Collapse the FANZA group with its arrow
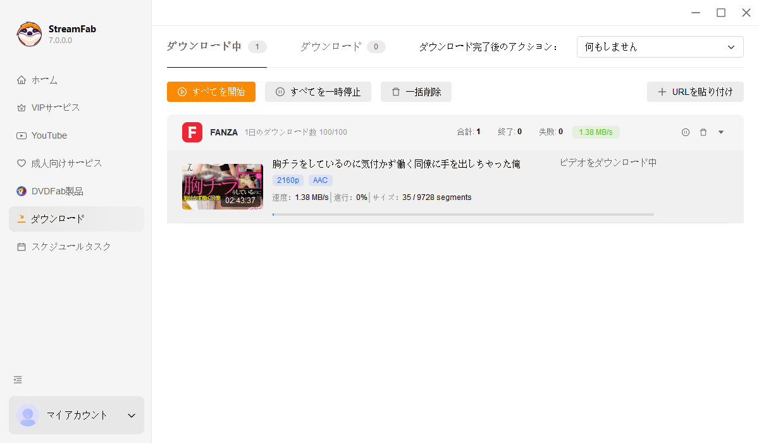759x443 pixels. click(x=721, y=132)
